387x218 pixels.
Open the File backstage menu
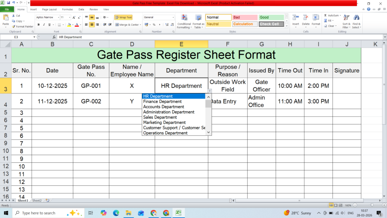[x=7, y=9]
